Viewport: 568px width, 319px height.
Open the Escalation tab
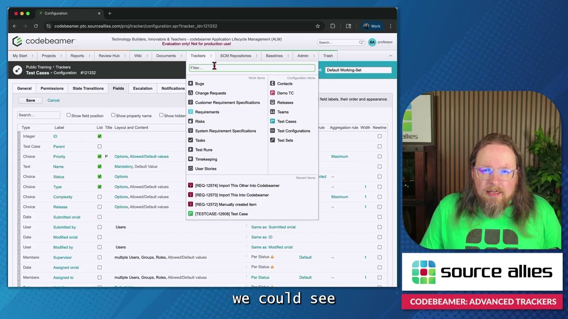point(142,88)
